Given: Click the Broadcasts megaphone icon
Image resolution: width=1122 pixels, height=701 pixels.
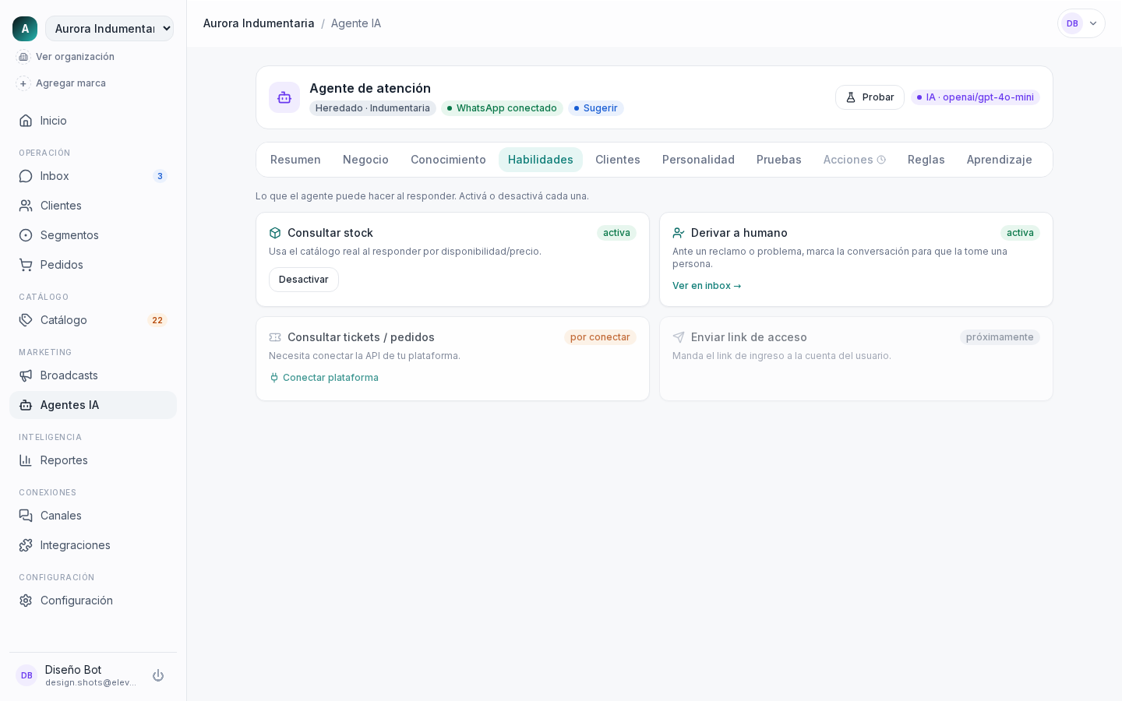Looking at the screenshot, I should pos(26,375).
